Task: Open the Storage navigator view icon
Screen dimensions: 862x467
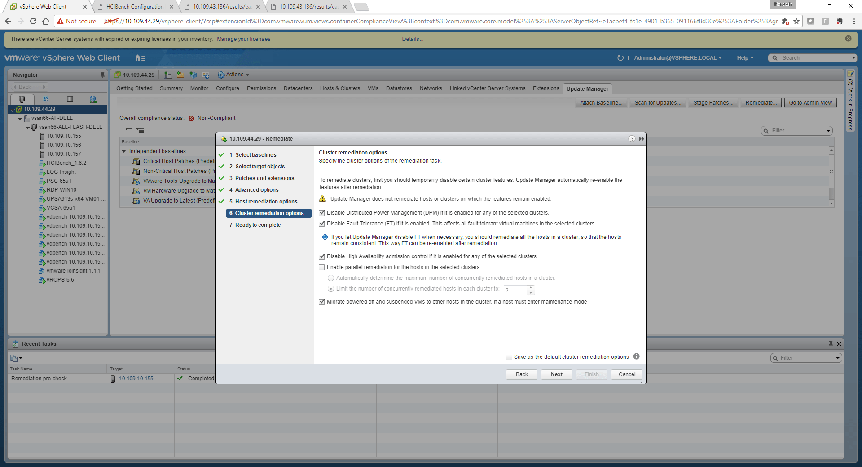Action: pyautogui.click(x=70, y=99)
